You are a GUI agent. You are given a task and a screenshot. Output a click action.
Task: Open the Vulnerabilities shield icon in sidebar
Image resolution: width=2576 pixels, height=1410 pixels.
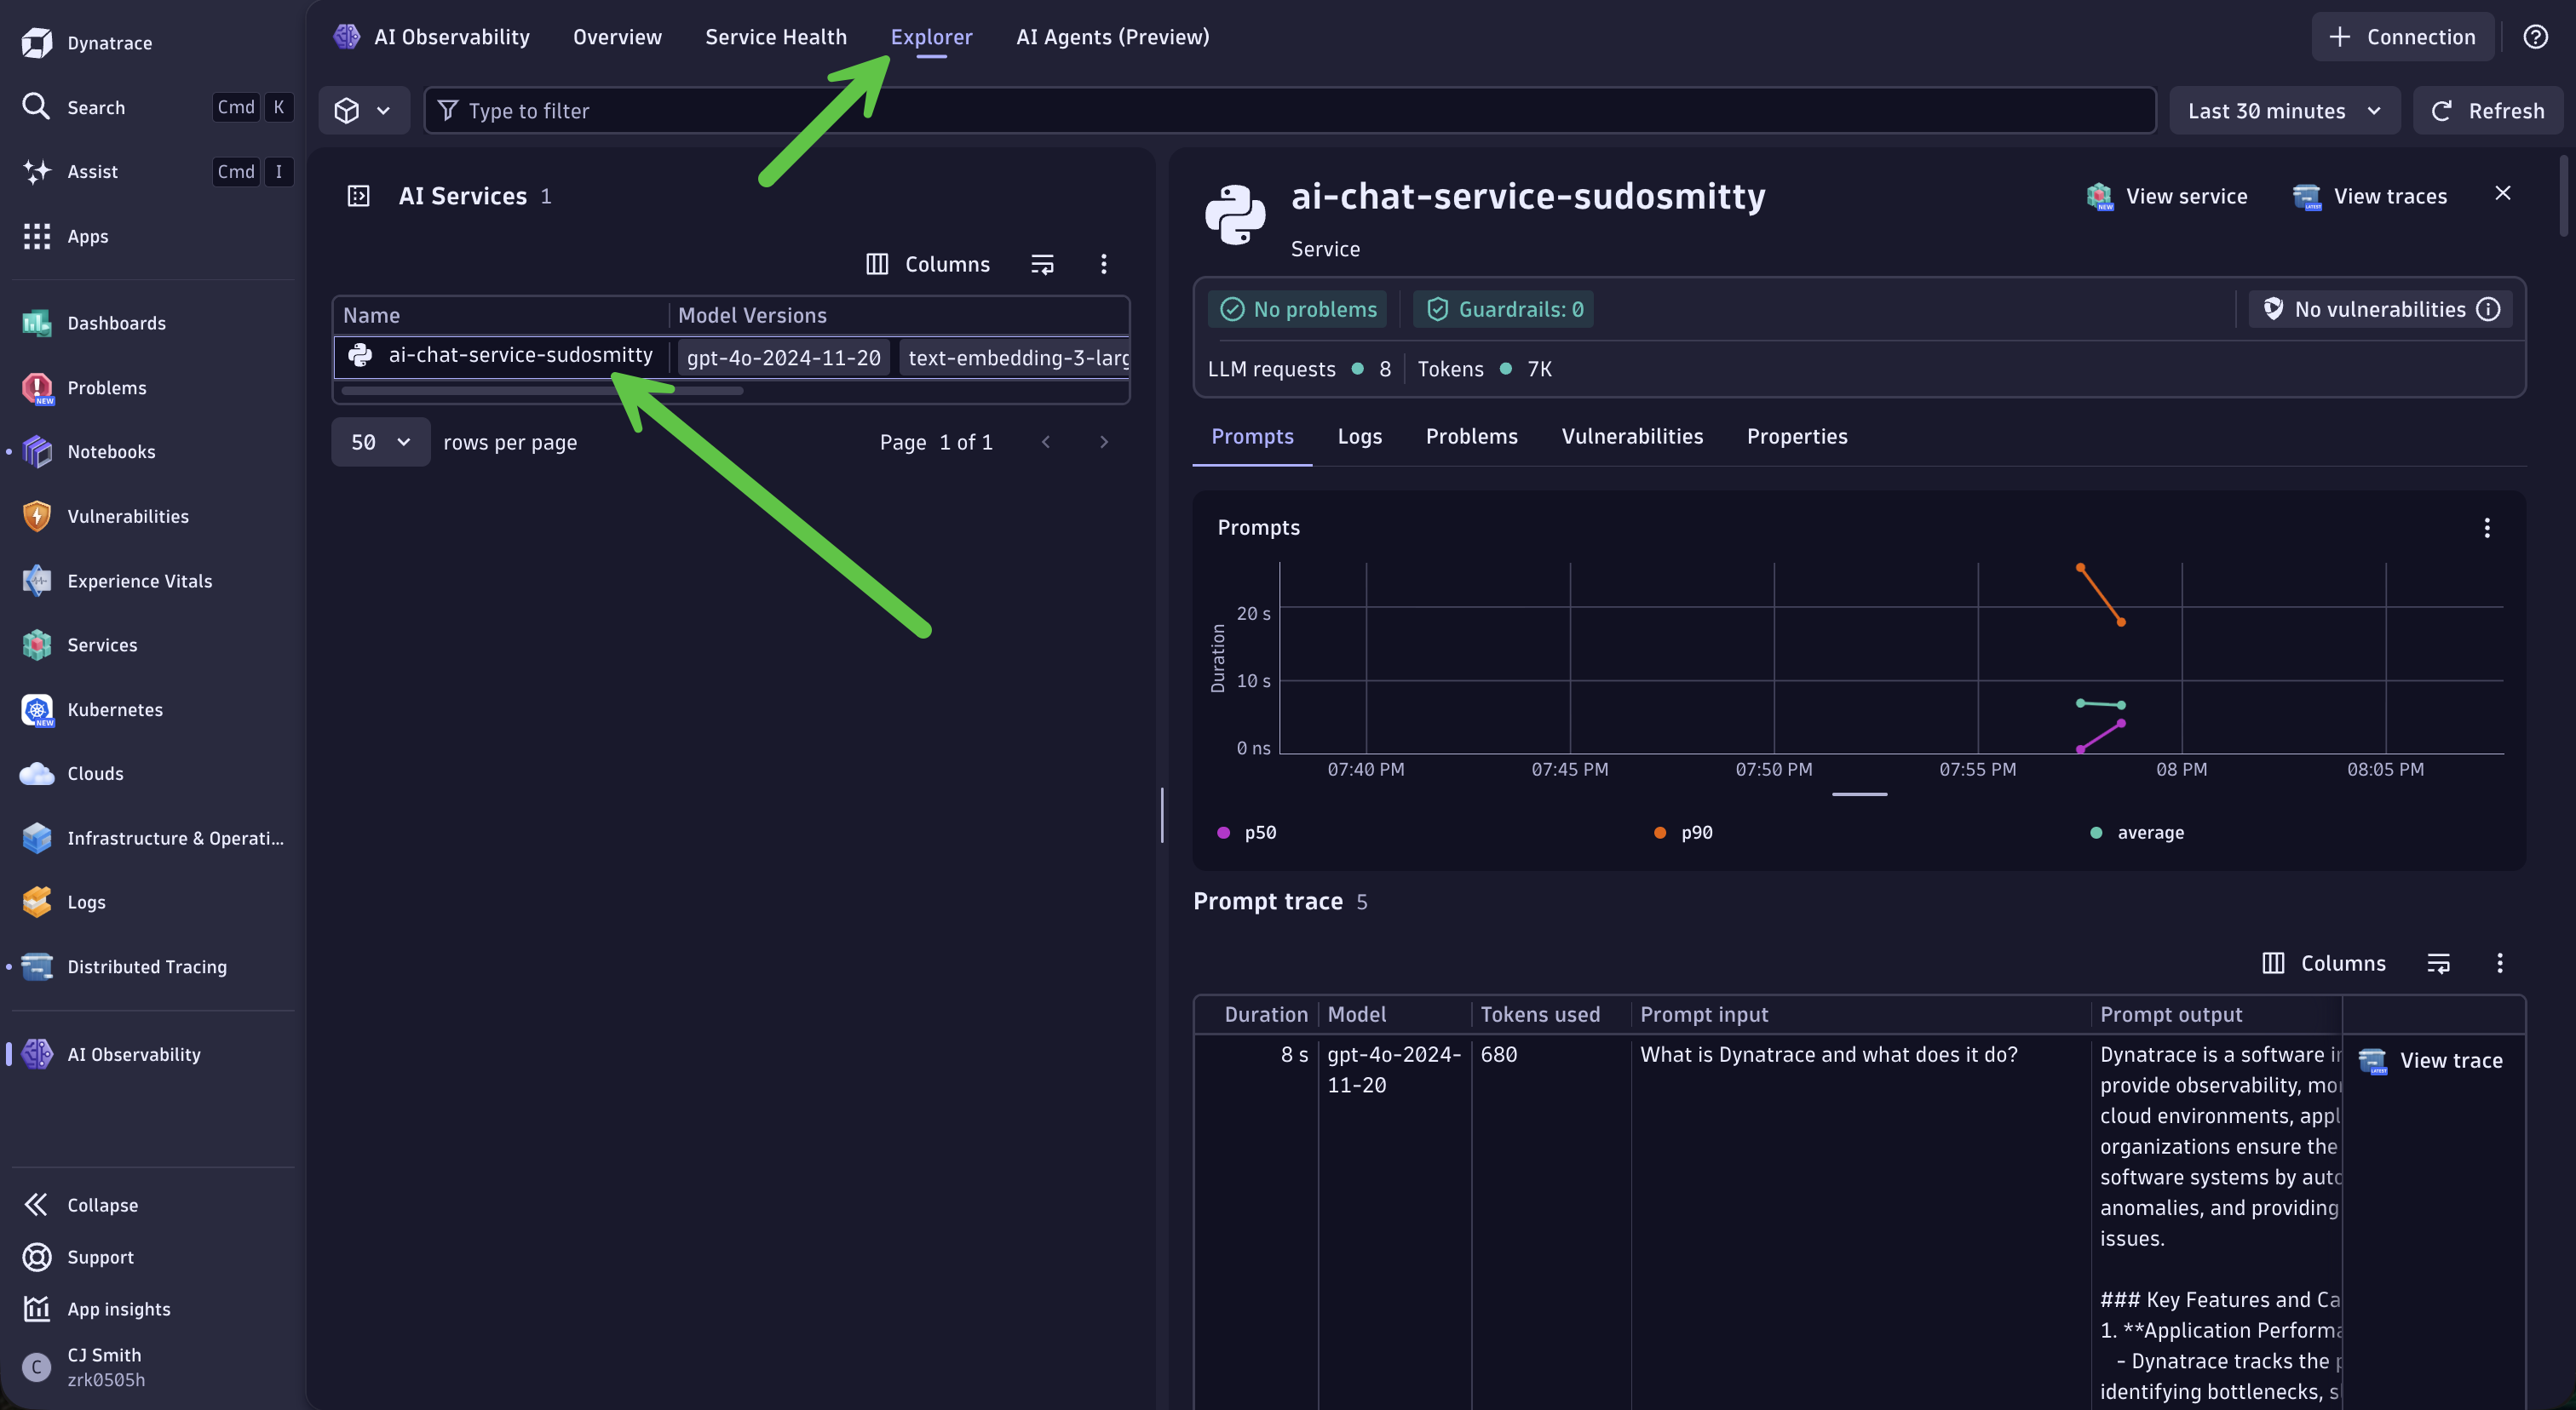point(37,517)
